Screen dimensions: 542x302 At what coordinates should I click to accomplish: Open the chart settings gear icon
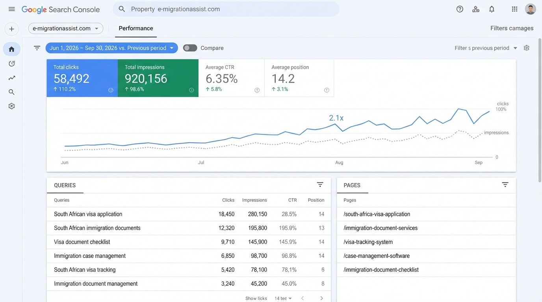click(x=527, y=48)
